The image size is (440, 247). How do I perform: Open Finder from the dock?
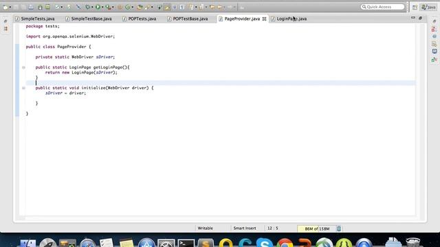pos(27,242)
